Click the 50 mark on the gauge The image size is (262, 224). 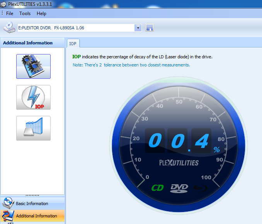pyautogui.click(x=179, y=102)
